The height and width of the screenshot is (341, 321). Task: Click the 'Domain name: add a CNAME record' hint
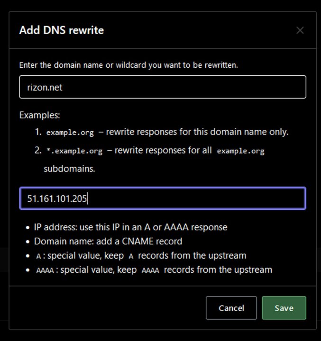click(108, 242)
